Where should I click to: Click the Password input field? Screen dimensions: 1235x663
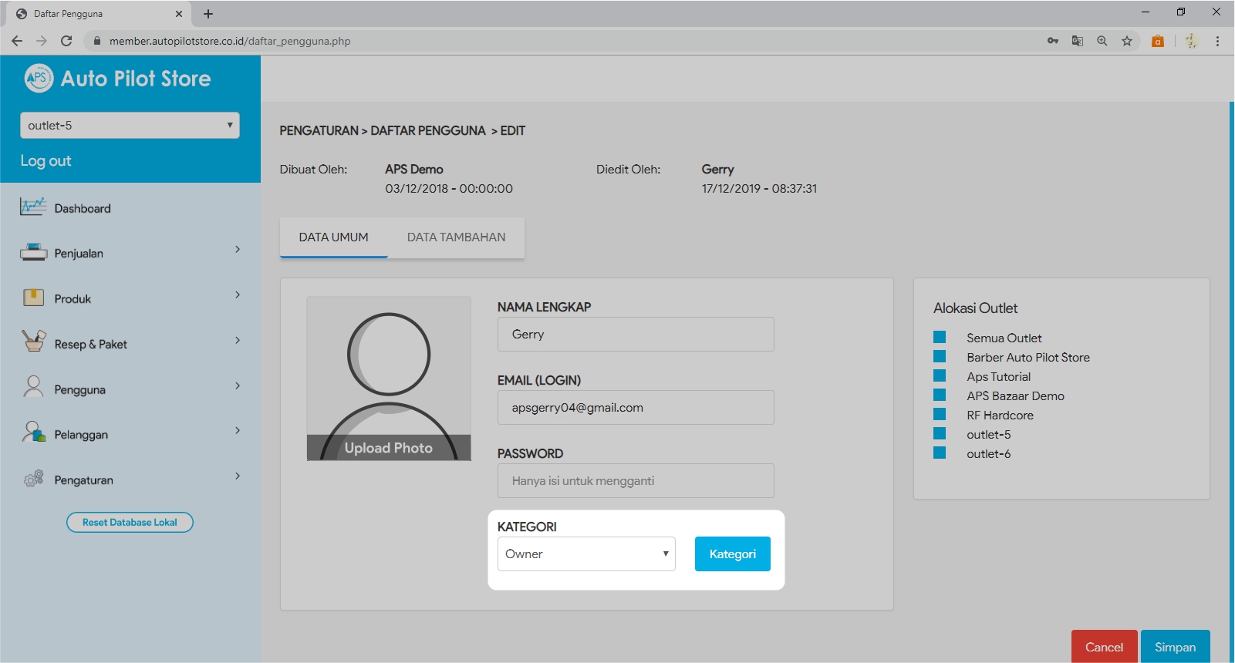(636, 481)
